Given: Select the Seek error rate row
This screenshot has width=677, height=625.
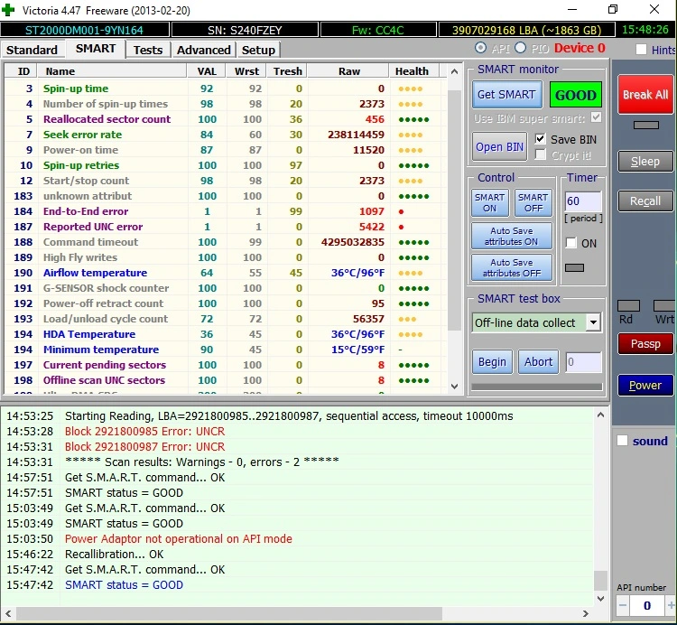Looking at the screenshot, I should tap(225, 135).
